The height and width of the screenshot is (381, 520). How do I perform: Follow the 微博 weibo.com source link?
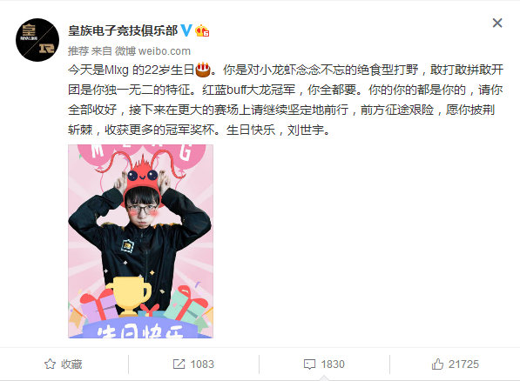pyautogui.click(x=152, y=51)
